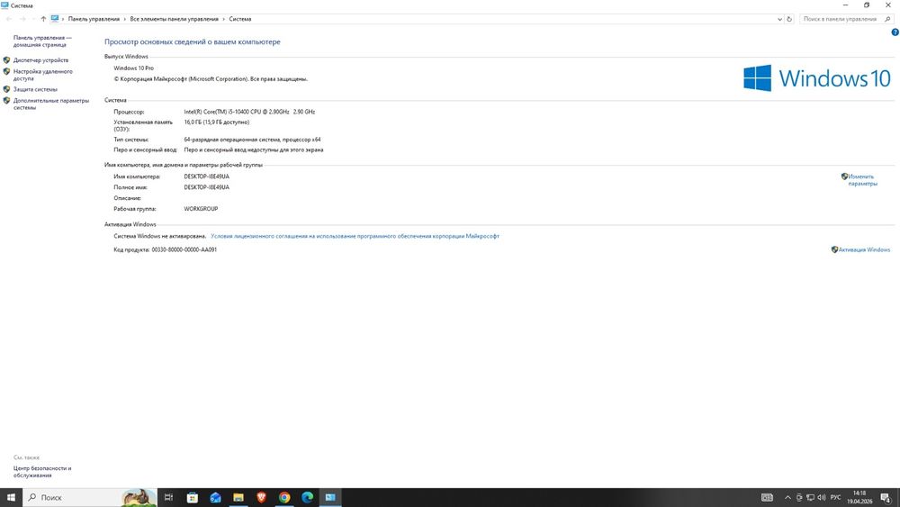Expand chevron after Все элементы панели управления
Screen dimensions: 900x507
223,19
